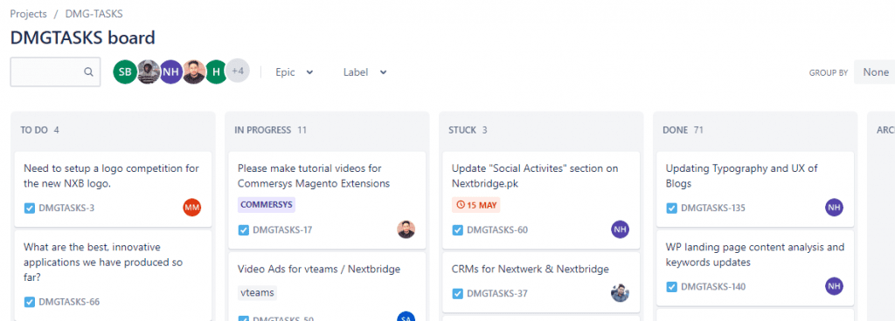Open Video Ads for vteams card
The width and height of the screenshot is (895, 321).
point(327,286)
